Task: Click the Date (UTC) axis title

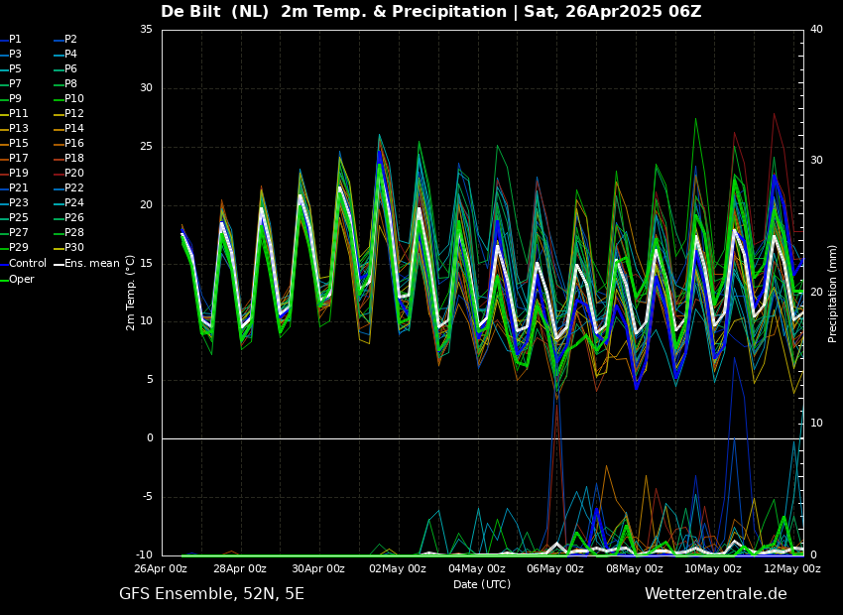Action: click(x=482, y=584)
